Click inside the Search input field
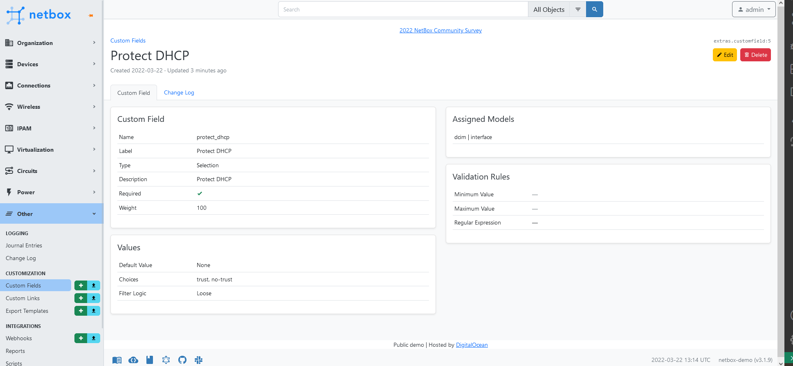The height and width of the screenshot is (366, 793). click(403, 9)
